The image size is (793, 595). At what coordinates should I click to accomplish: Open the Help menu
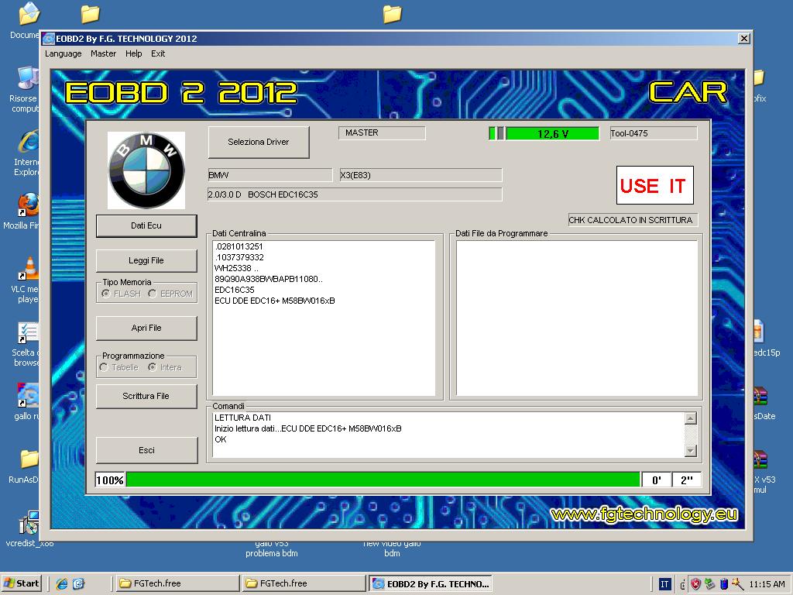pos(133,53)
